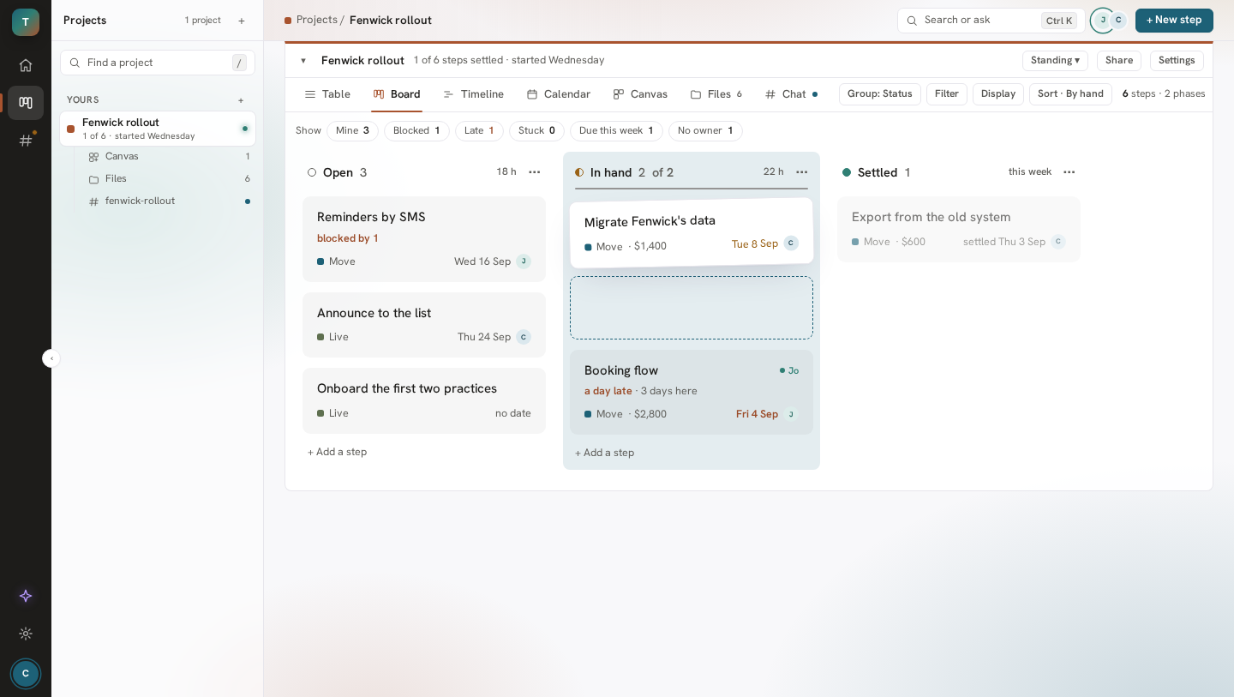Toggle the Stuck filter chip
This screenshot has width=1234, height=697.
[x=536, y=131]
